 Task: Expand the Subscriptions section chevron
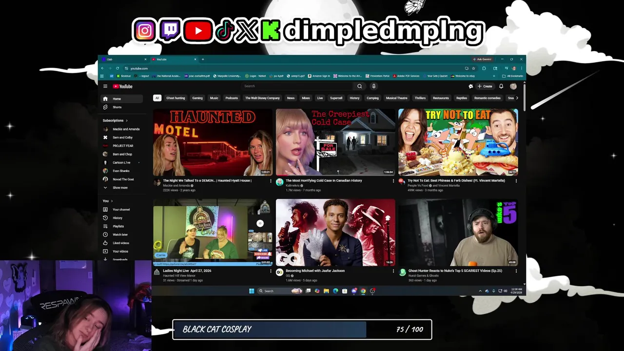127,120
